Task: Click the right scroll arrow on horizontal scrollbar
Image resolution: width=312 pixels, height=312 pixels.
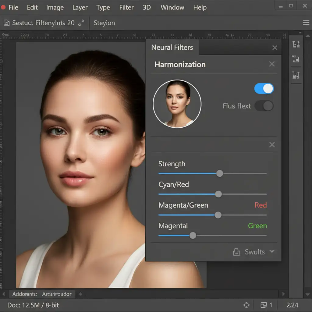Action: point(284,294)
